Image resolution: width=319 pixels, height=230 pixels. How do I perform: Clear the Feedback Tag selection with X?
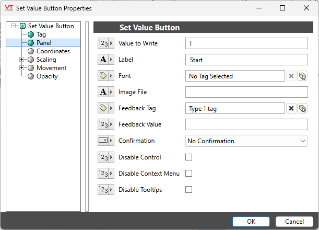pos(291,108)
